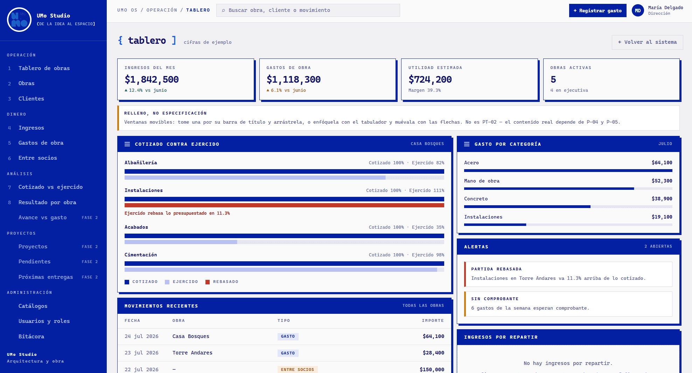Click the Gastos de obra KPI card
Screen dimensions: 692x373
click(328, 79)
